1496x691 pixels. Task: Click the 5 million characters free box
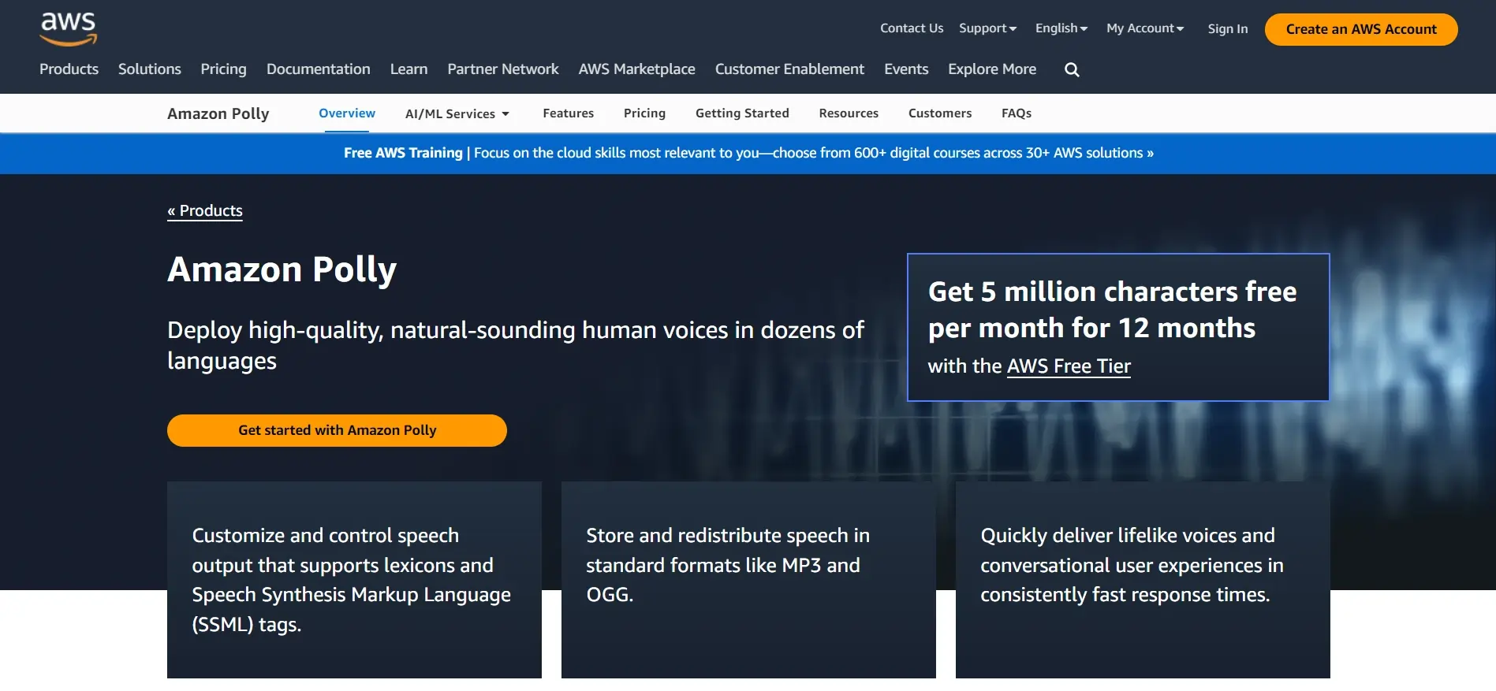(x=1118, y=327)
